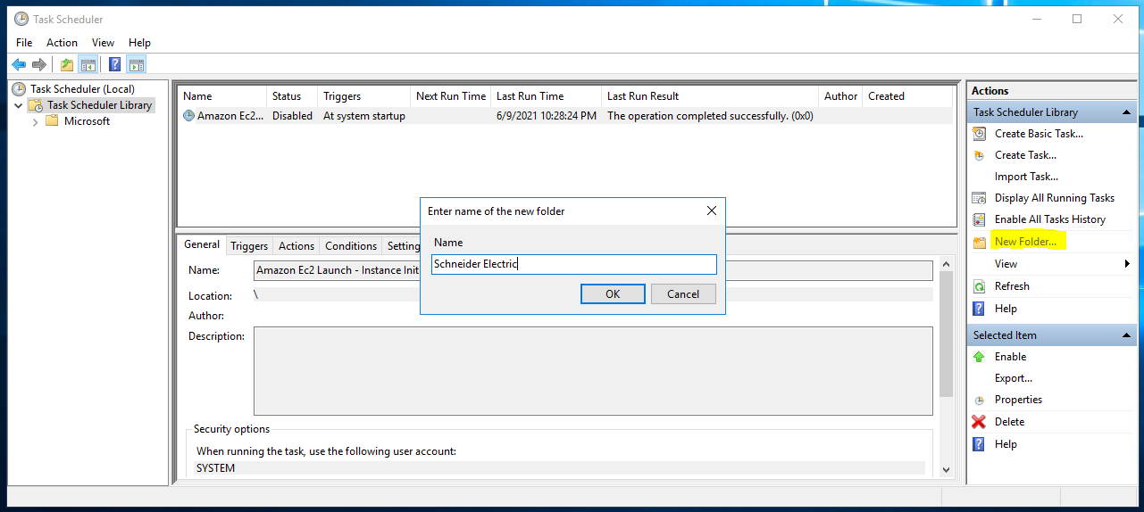
Task: Click the details pane vertical scrollbar
Action: [946, 334]
